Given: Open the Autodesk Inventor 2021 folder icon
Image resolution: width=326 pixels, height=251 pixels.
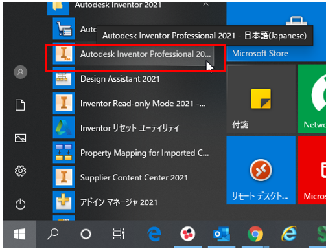Looking at the screenshot, I should [x=58, y=8].
